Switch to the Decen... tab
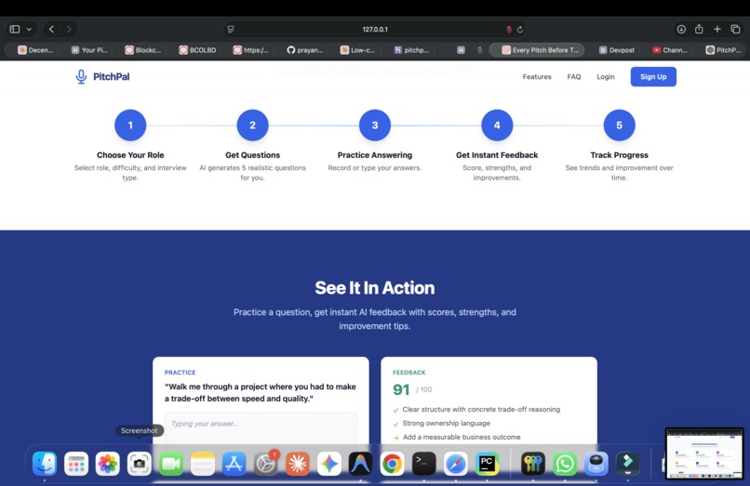 [x=35, y=49]
